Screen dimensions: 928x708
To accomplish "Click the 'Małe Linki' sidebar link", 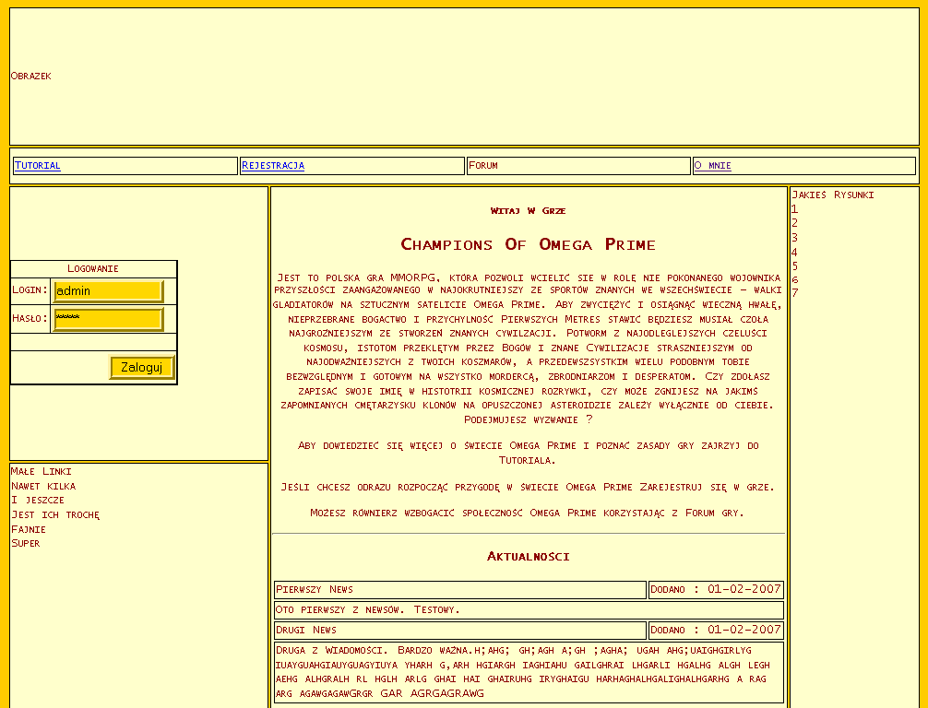I will (x=42, y=471).
